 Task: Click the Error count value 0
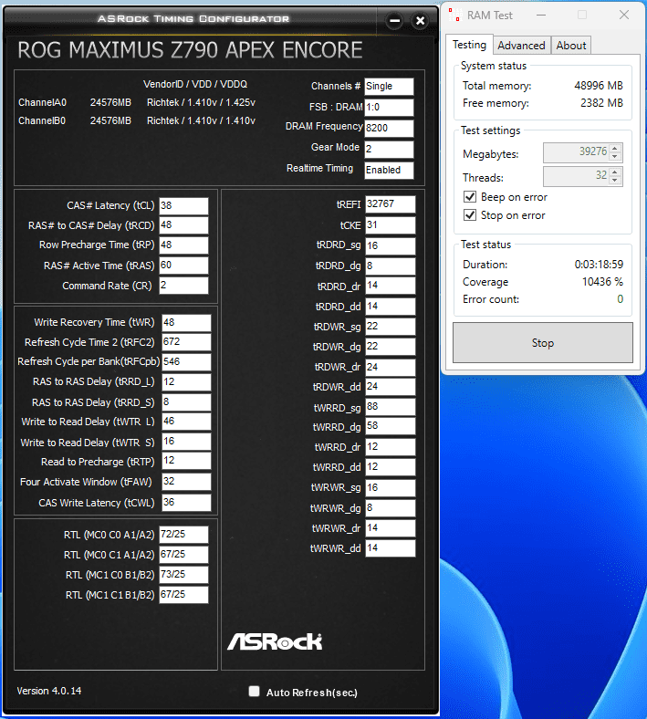(620, 299)
